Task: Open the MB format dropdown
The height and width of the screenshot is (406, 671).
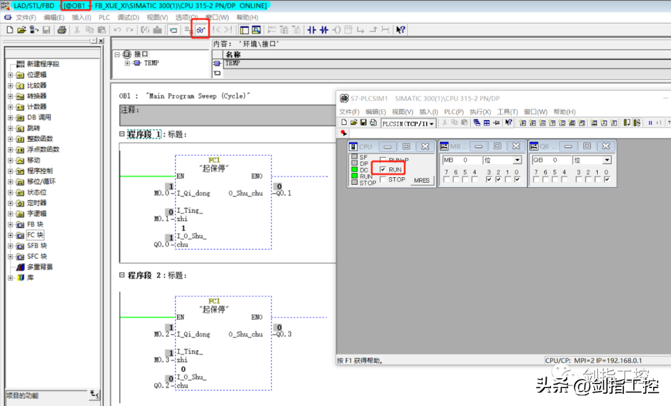Action: [516, 160]
